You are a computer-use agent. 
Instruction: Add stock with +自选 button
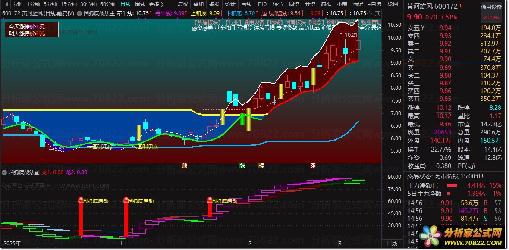coord(374,4)
